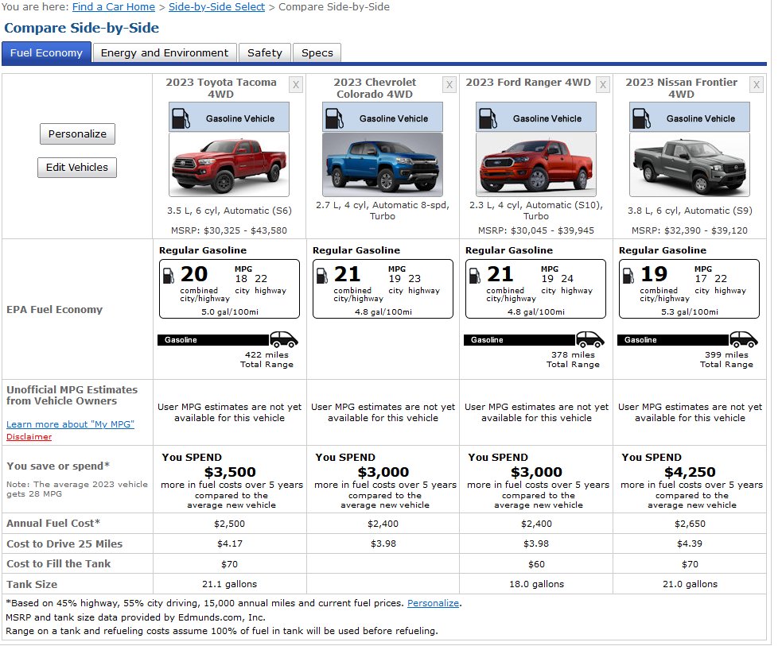Click the "$2,650" annual fuel cost value

point(690,524)
